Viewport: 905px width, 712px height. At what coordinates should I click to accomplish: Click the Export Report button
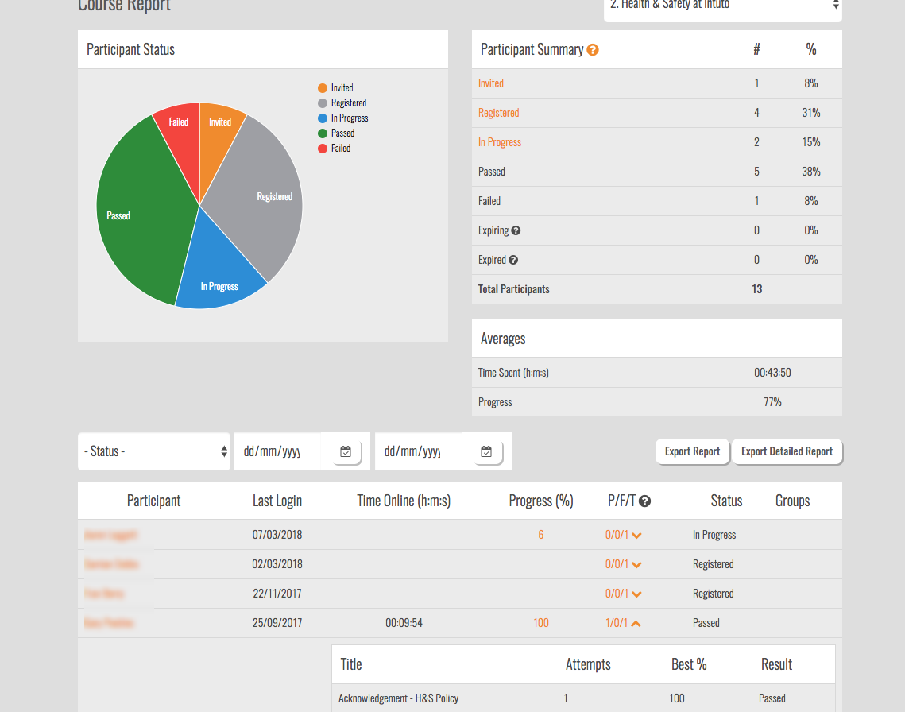tap(692, 451)
